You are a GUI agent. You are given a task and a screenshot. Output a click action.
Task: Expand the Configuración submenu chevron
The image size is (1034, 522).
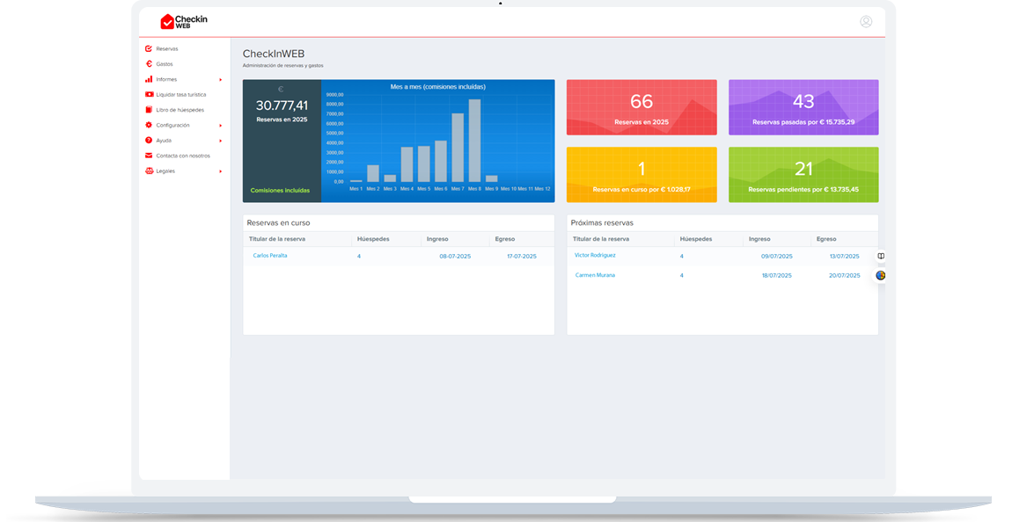point(220,125)
